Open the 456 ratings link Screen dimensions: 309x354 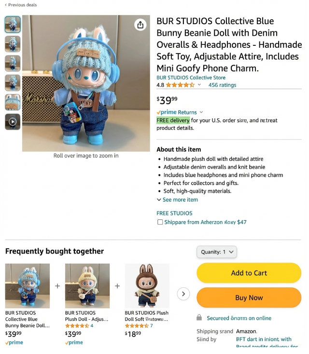point(222,85)
